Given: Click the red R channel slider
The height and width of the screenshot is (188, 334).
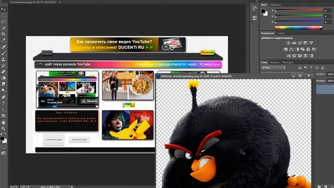Looking at the screenshot, I should tap(299, 10).
